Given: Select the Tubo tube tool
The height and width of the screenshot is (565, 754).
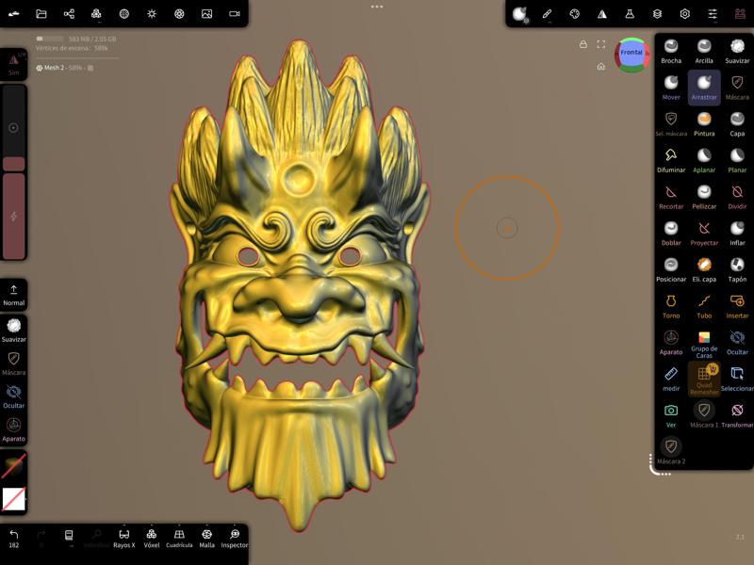Looking at the screenshot, I should [x=704, y=307].
